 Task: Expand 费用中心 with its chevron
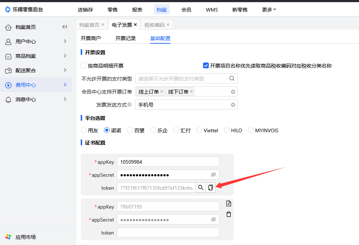[65, 85]
